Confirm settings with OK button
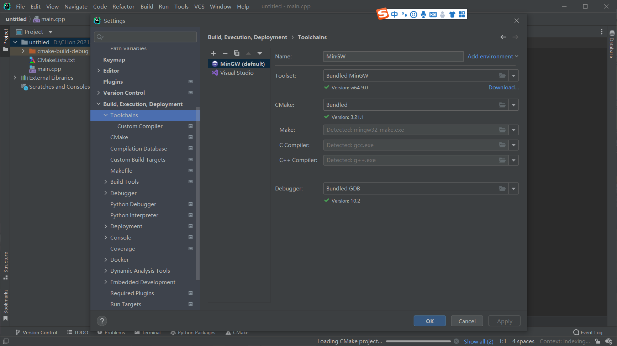The width and height of the screenshot is (617, 346). (x=429, y=321)
